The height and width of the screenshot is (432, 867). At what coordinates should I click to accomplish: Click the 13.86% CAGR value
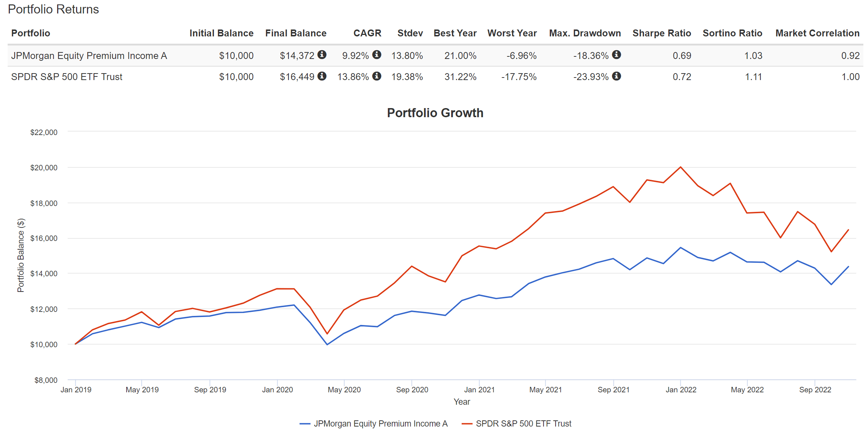point(353,77)
